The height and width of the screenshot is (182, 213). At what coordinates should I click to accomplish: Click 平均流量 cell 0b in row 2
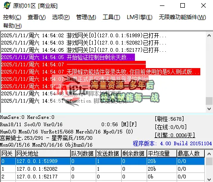[162, 177]
